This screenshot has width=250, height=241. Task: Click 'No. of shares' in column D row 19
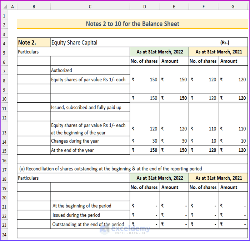144,187
